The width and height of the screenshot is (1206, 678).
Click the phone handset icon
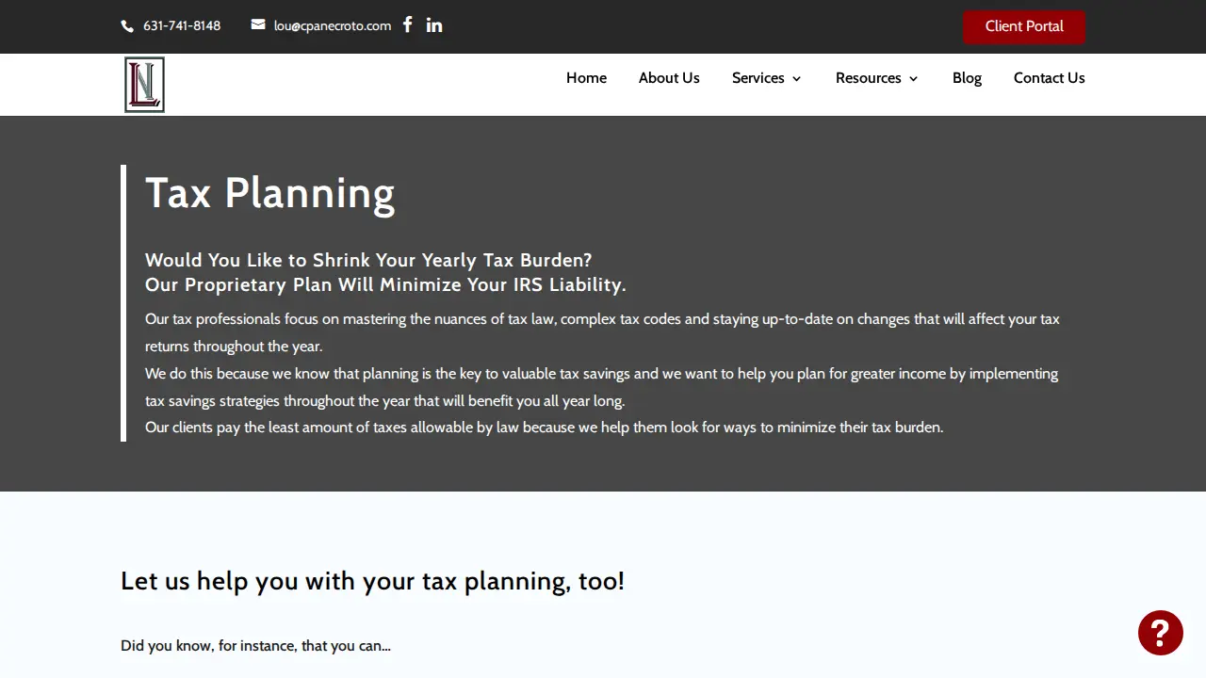click(127, 26)
